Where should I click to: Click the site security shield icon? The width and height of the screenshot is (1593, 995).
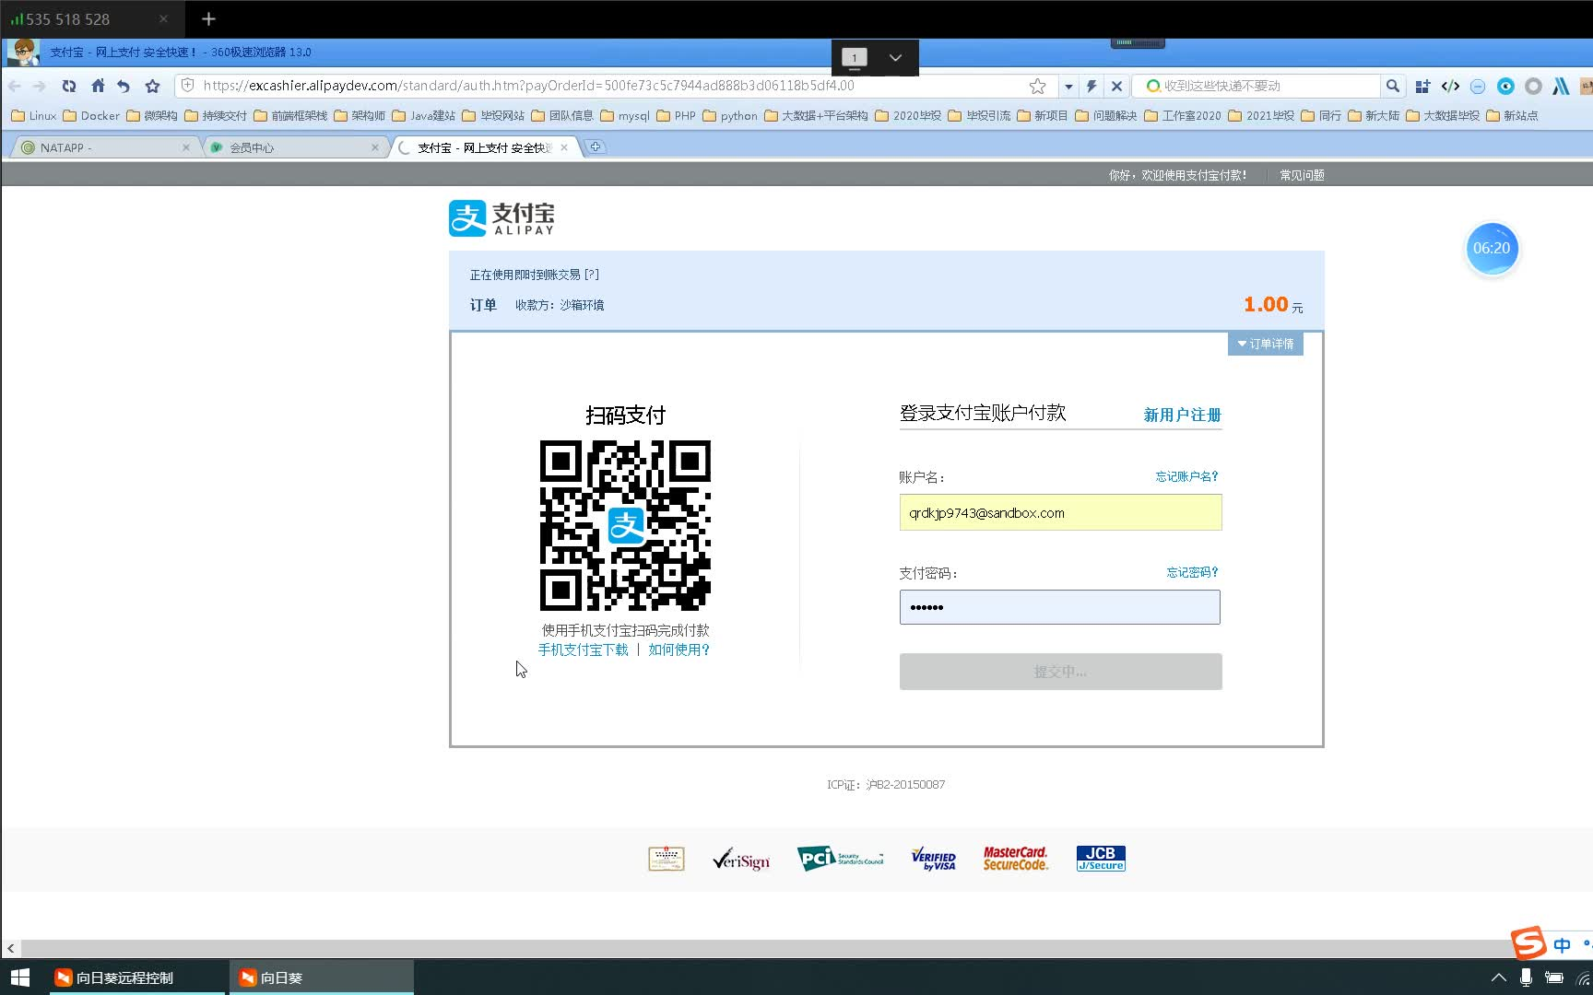click(187, 86)
